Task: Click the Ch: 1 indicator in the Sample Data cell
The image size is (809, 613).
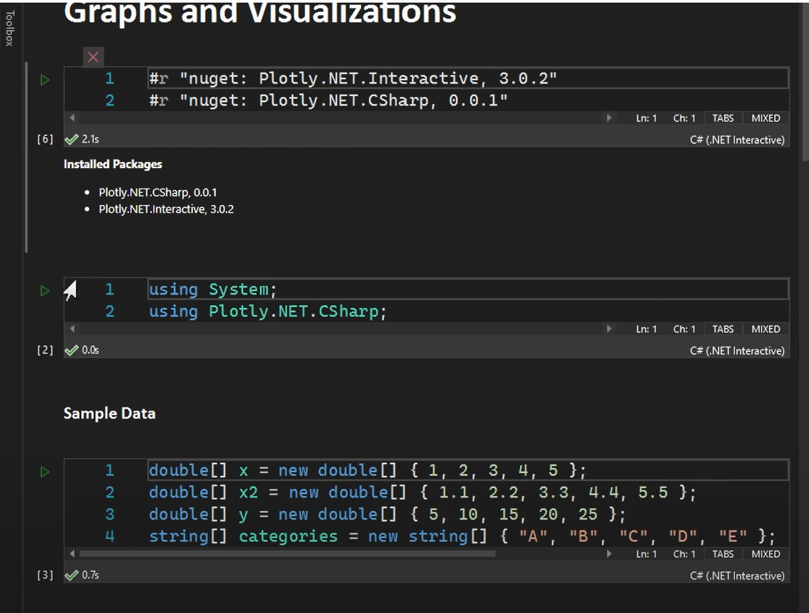Action: (684, 554)
